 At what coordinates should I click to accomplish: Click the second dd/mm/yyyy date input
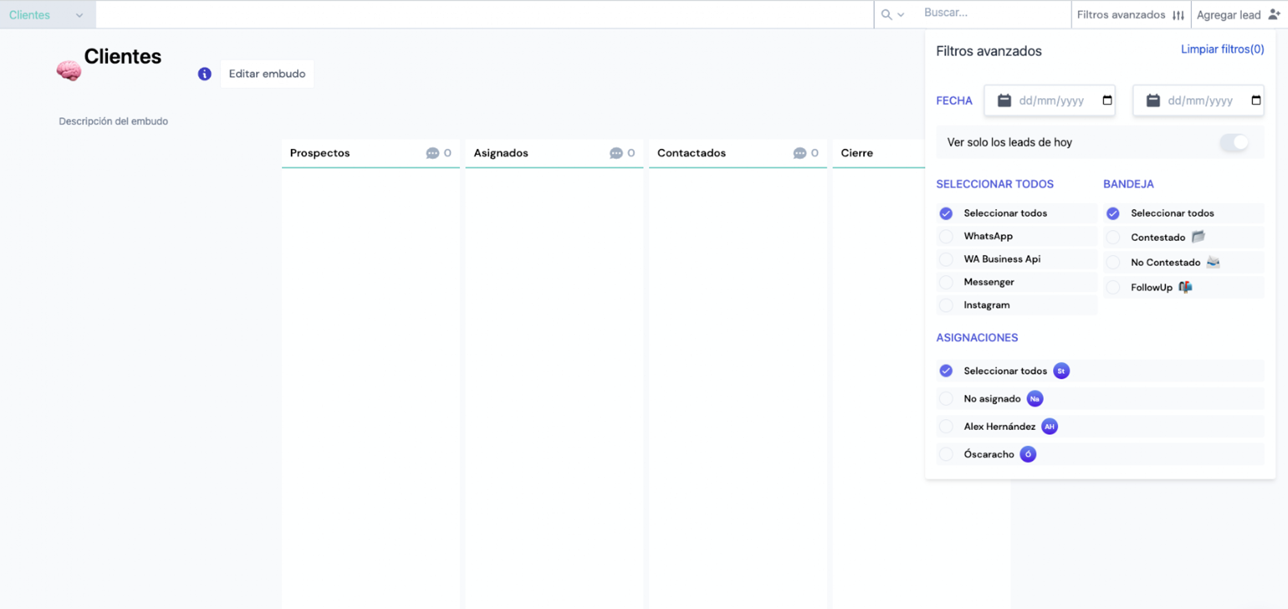(1198, 101)
